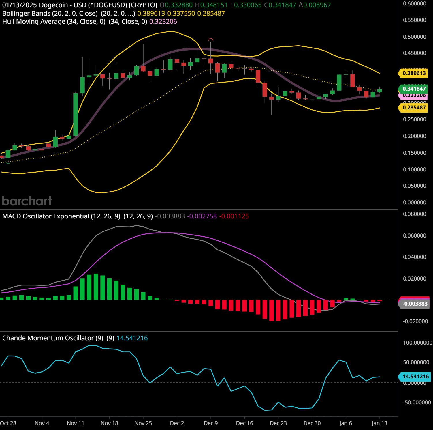Click the Dec 2 date on the time axis

click(177, 423)
